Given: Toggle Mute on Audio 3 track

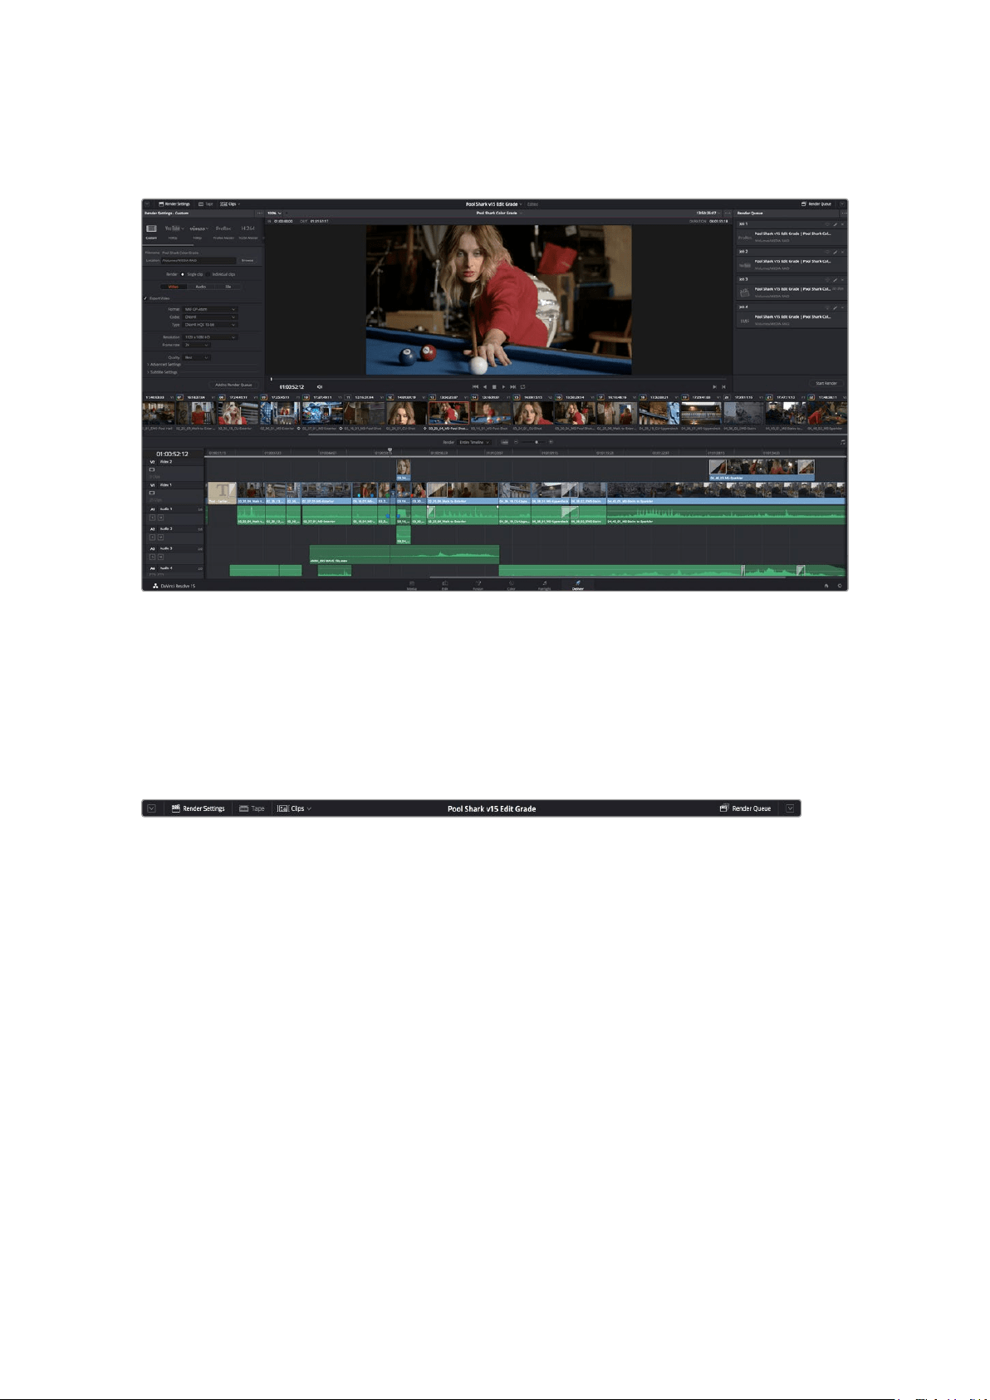Looking at the screenshot, I should tap(160, 558).
